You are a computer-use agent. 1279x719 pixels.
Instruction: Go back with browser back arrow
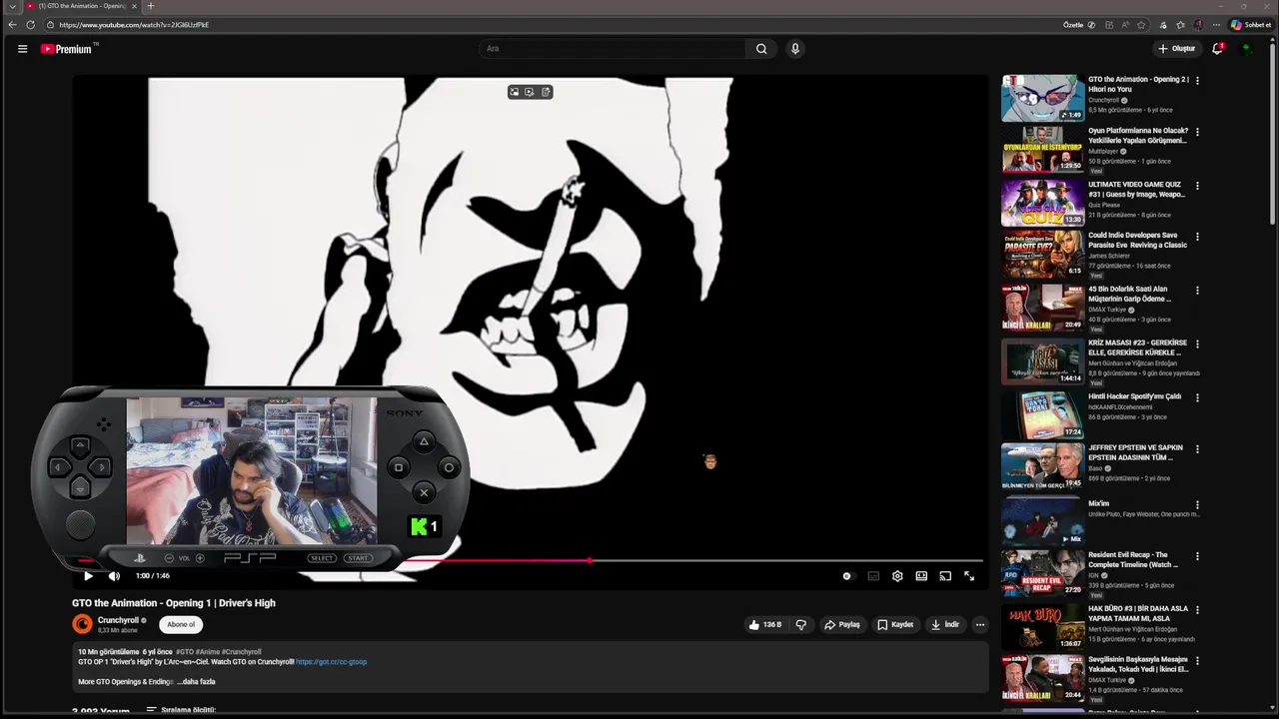12,25
